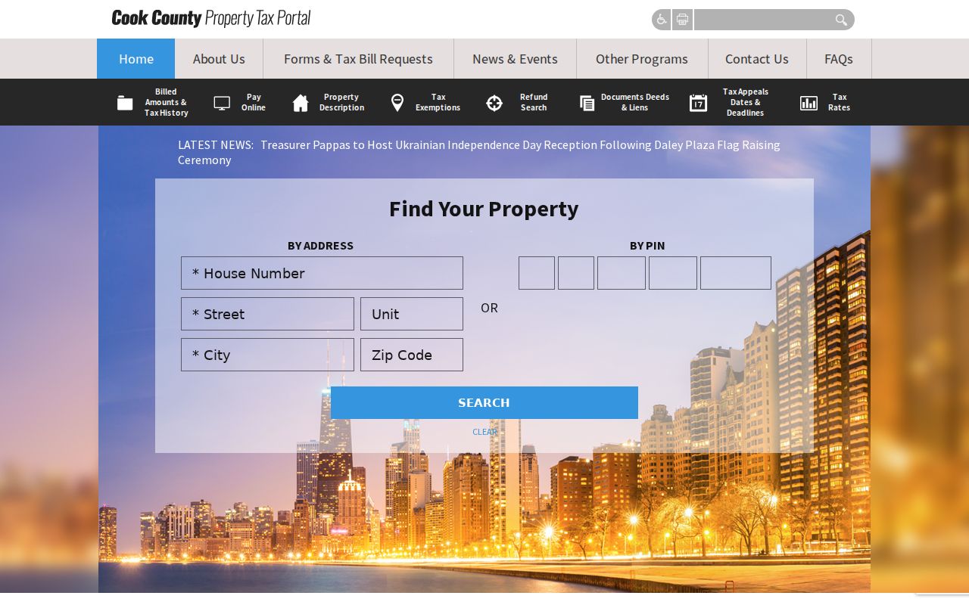969x605 pixels.
Task: Click the Property Description text link
Action: tap(341, 102)
